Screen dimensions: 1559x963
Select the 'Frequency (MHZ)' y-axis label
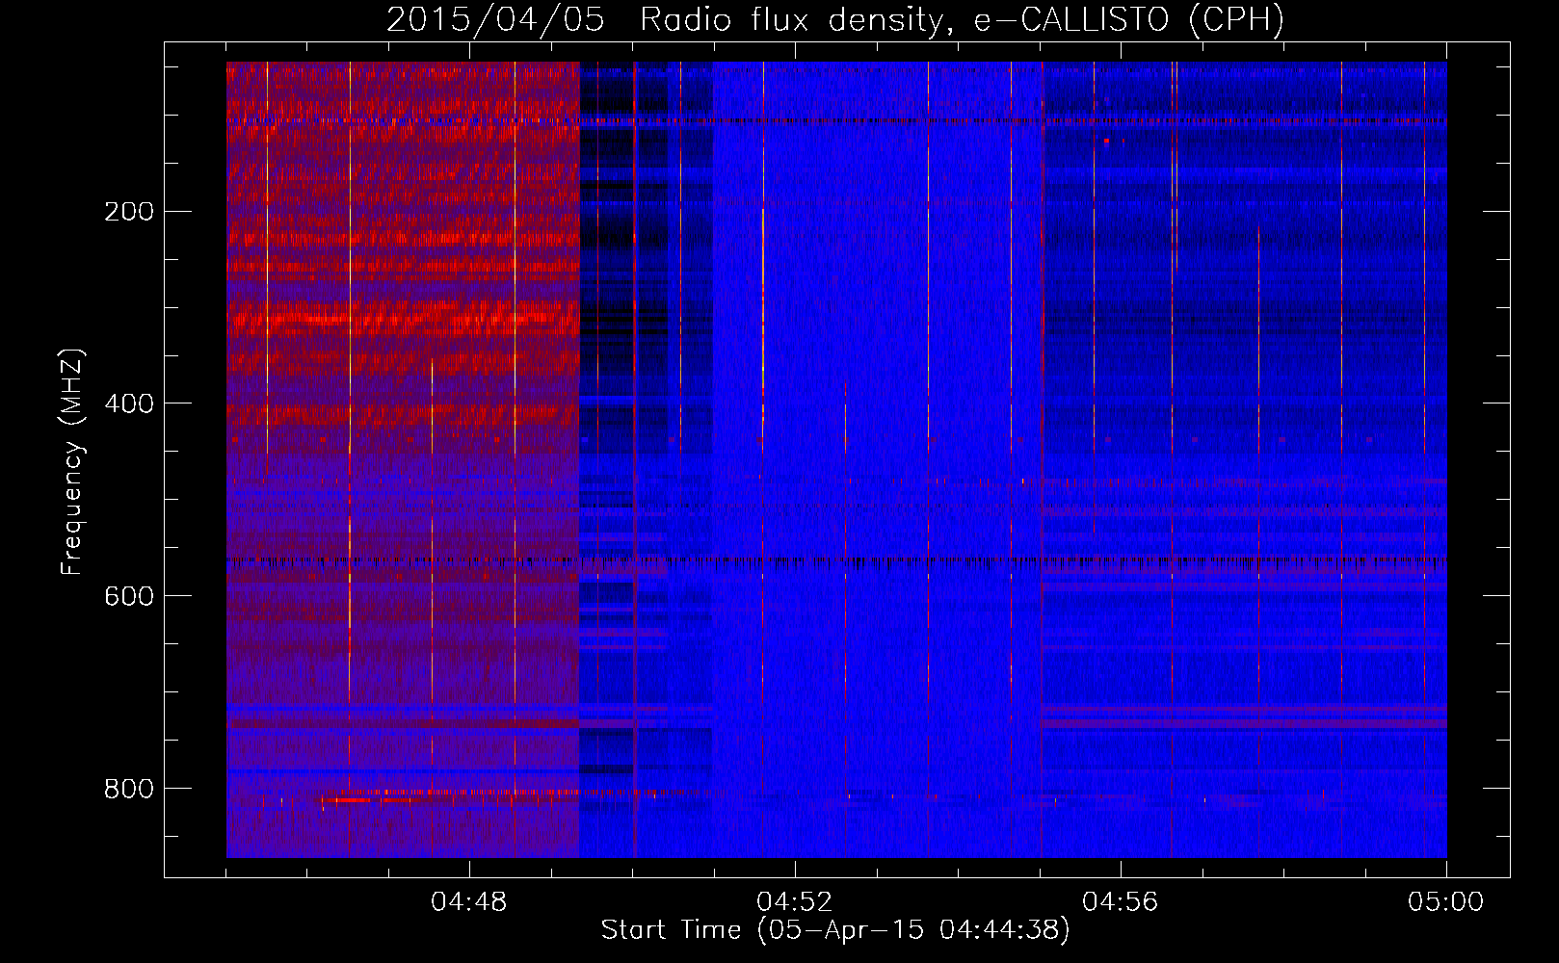coord(72,462)
